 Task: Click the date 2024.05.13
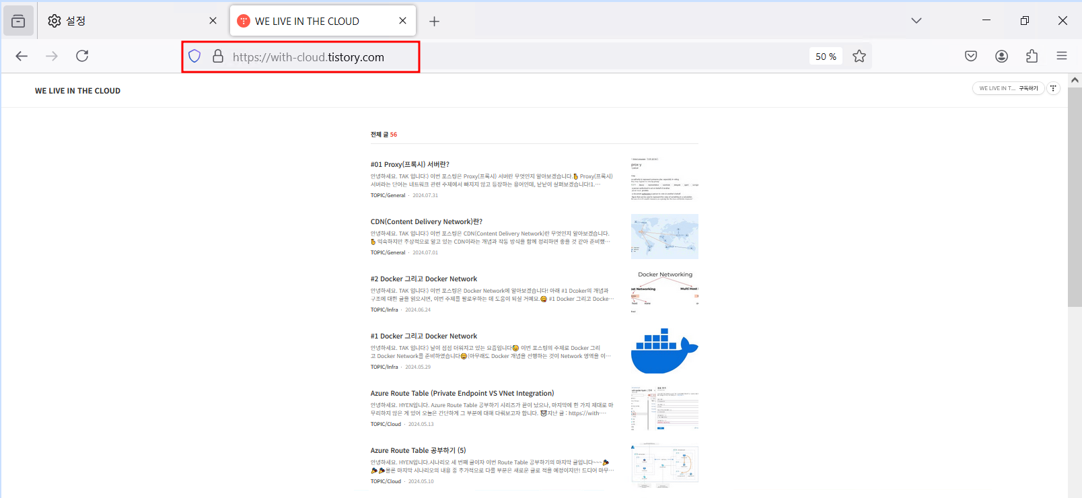click(421, 424)
